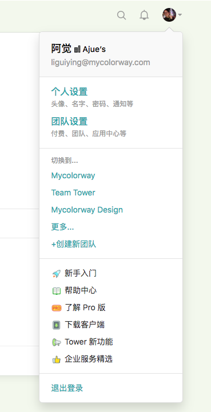Screen dimensions: 211x412
Task: Open the 帮助中心 help center entry
Action: [81, 291]
